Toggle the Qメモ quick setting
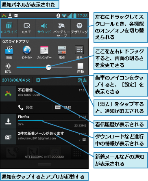Viewport: 148px width, 181px height. click(x=26, y=28)
